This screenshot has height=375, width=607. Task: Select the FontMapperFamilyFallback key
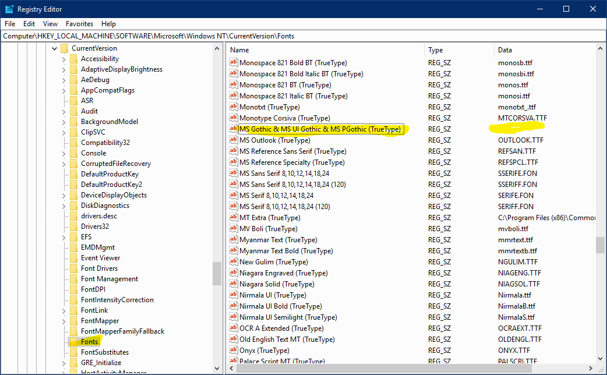pyautogui.click(x=122, y=331)
